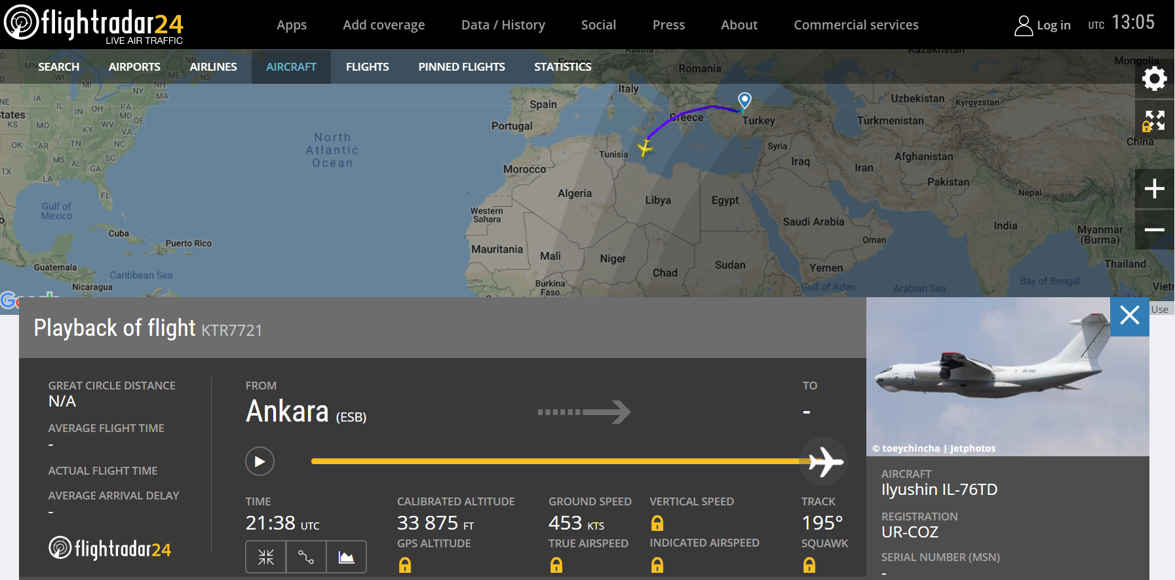Click registration UR-COZ
This screenshot has width=1175, height=580.
[910, 532]
